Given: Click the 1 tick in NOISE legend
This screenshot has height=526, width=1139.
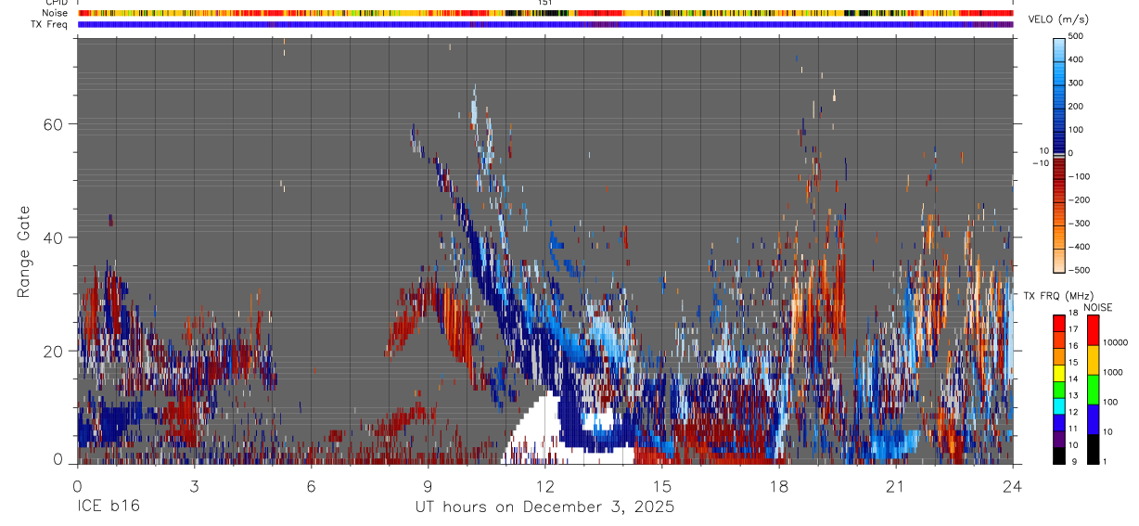Looking at the screenshot, I should point(1105,462).
